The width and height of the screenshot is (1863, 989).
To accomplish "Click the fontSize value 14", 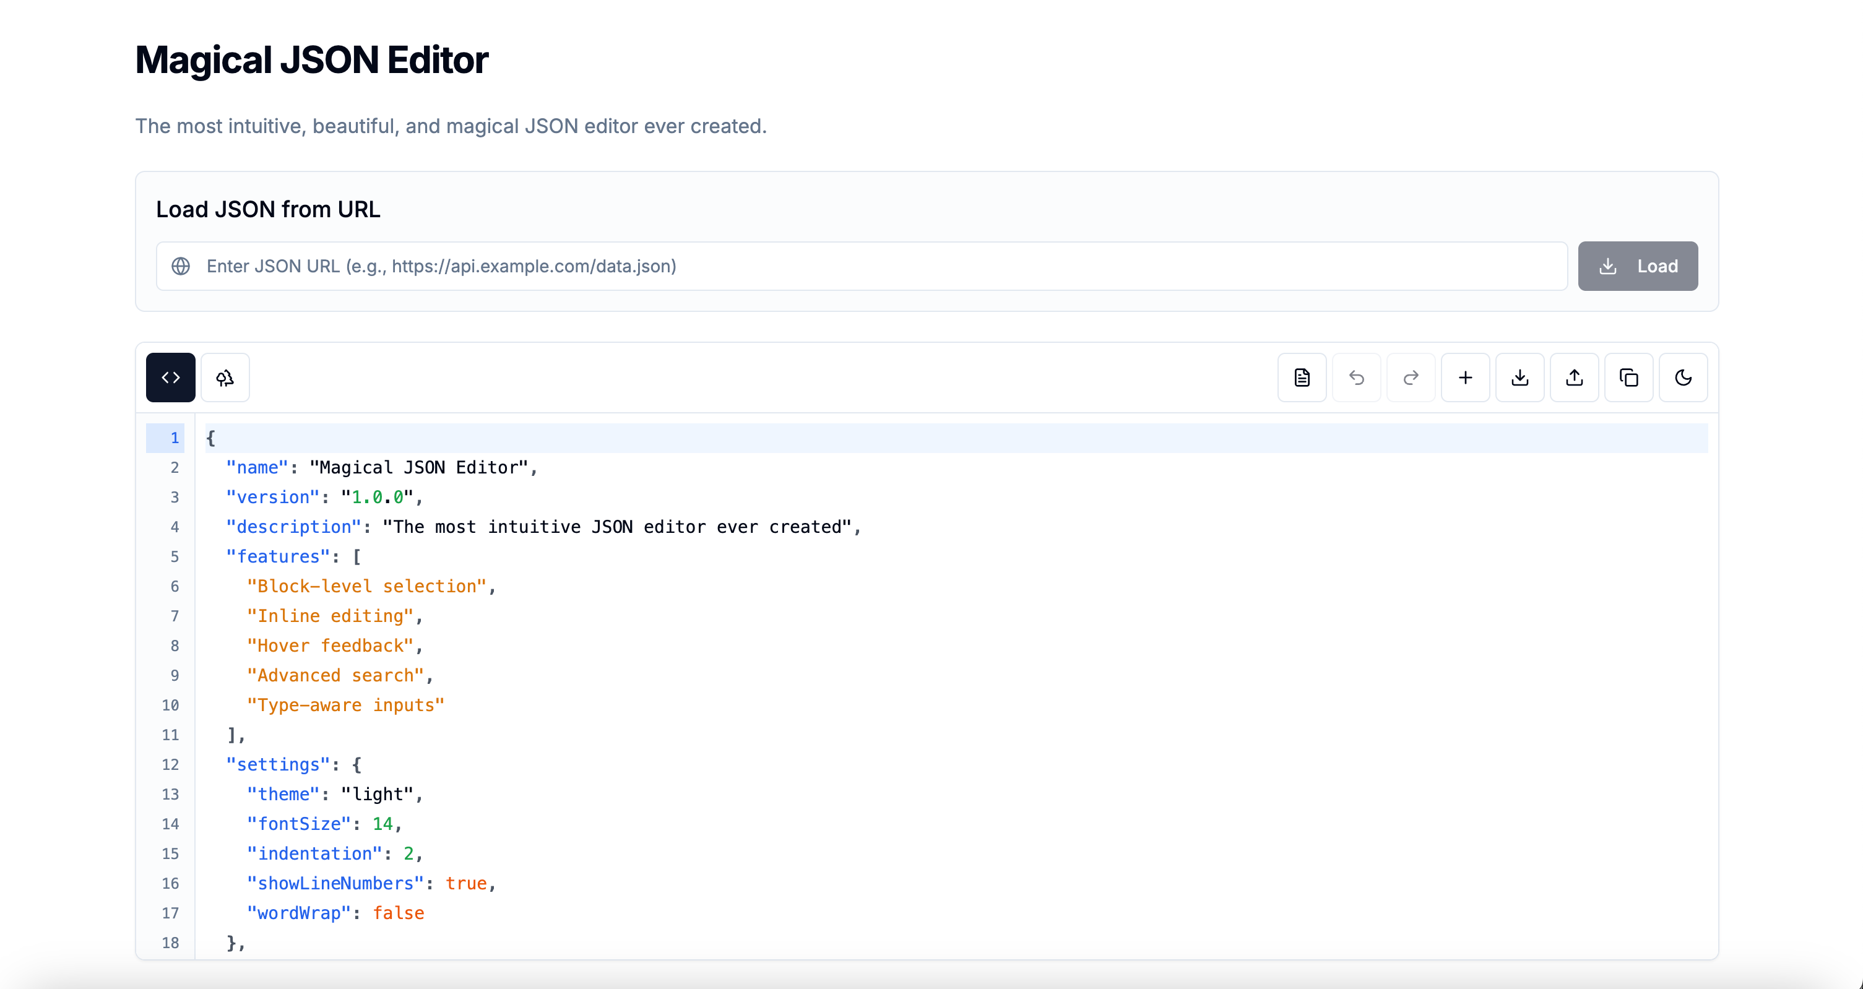I will coord(382,824).
